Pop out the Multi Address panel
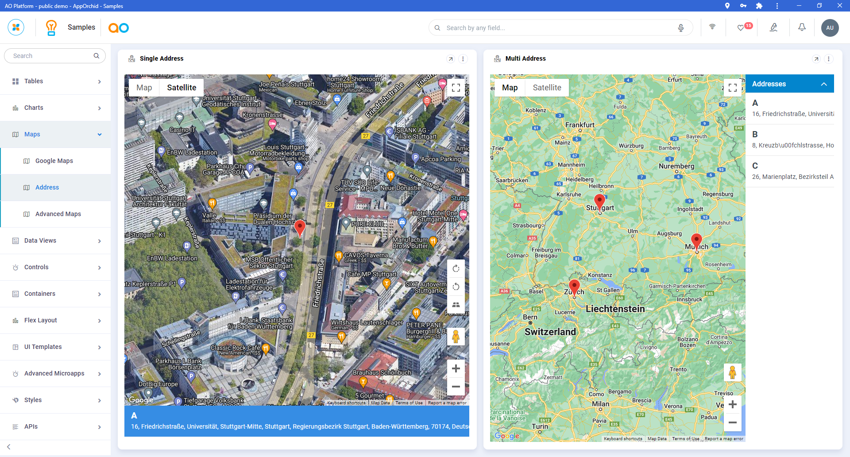 (816, 59)
